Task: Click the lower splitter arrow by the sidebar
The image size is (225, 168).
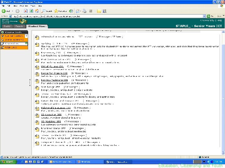Action: pos(30,86)
